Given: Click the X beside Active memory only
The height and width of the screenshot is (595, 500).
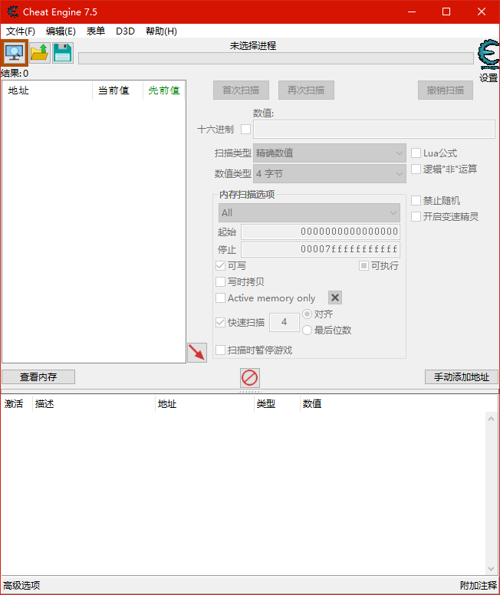Looking at the screenshot, I should 335,297.
